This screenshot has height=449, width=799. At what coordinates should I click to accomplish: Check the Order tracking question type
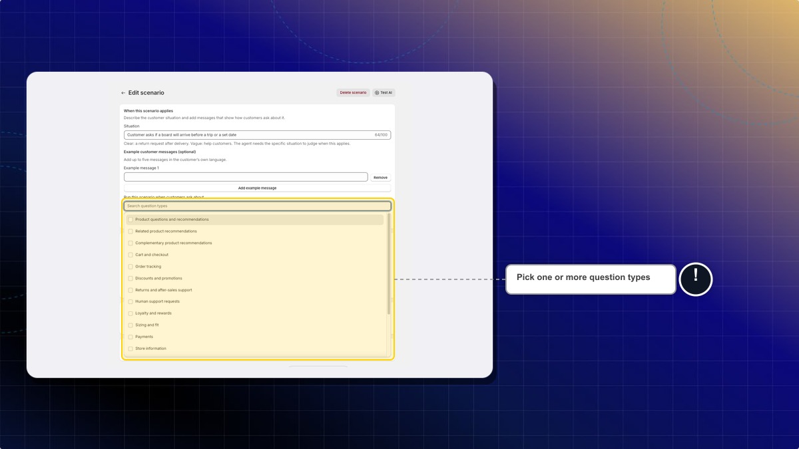pos(131,267)
